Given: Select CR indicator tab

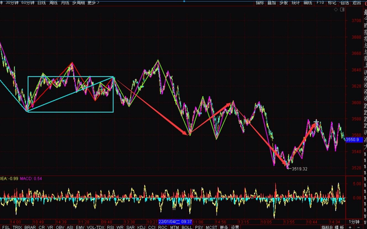Looking at the screenshot, I should [41, 227].
